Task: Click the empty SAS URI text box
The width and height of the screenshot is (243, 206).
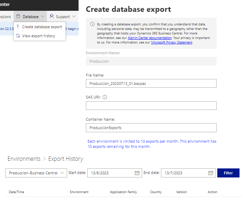Action: [x=151, y=106]
